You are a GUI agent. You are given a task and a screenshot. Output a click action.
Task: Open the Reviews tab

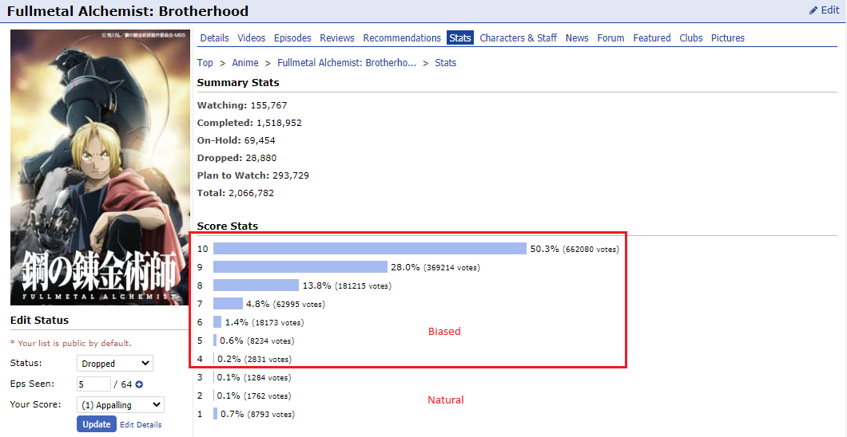(x=337, y=37)
